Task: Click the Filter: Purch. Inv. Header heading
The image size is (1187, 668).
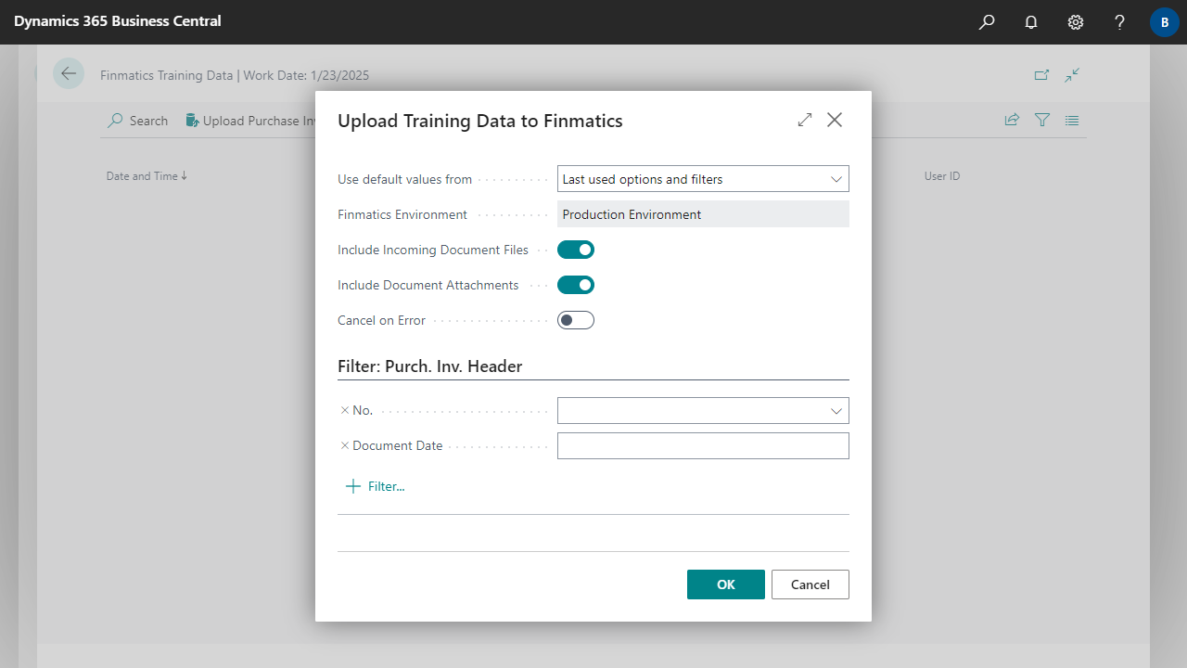Action: point(430,366)
